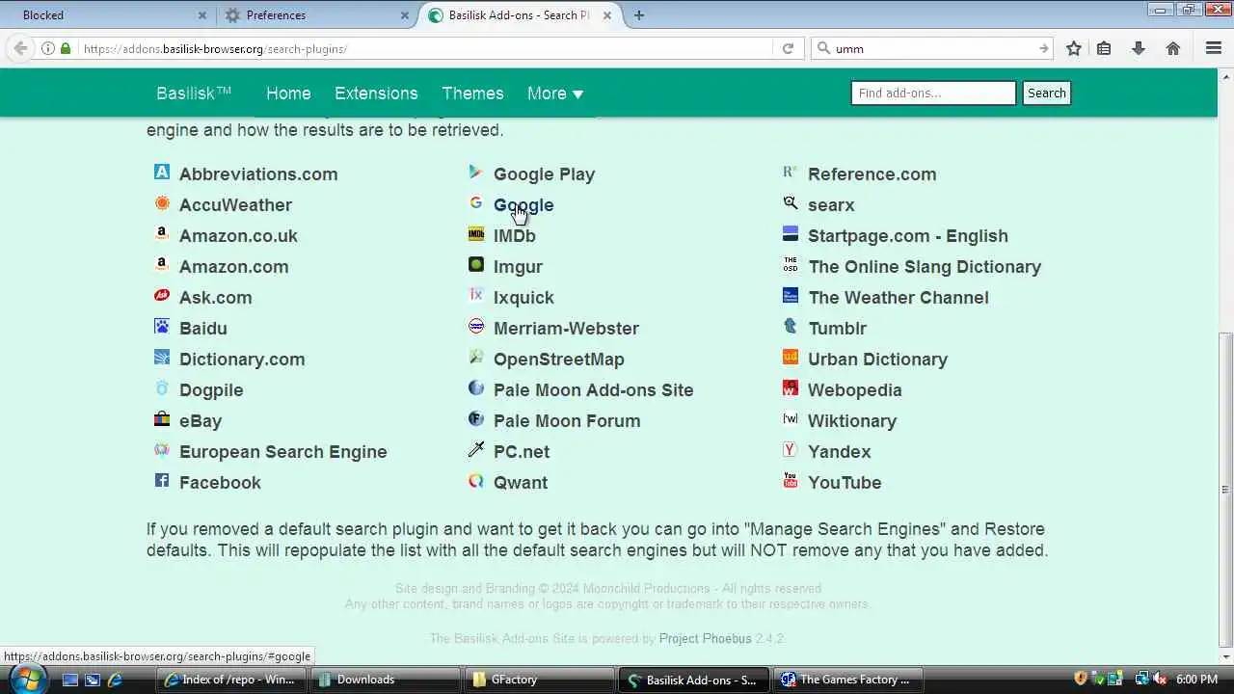Open the Dogpile search plugin link

click(211, 390)
